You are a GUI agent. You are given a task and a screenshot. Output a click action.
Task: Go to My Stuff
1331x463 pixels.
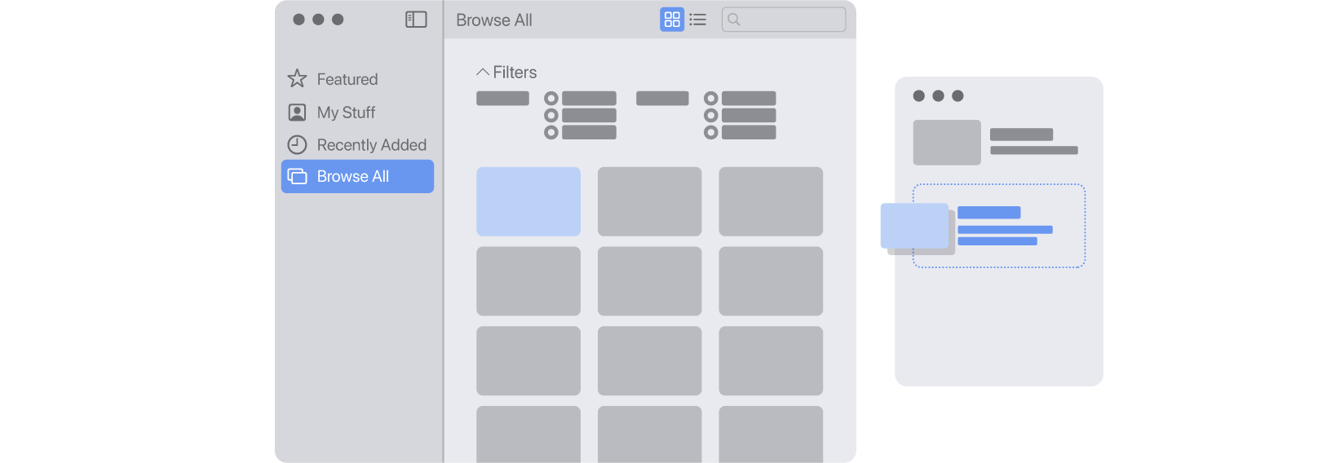tap(346, 112)
